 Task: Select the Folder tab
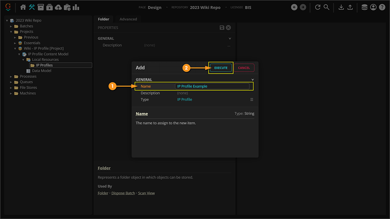[103, 19]
